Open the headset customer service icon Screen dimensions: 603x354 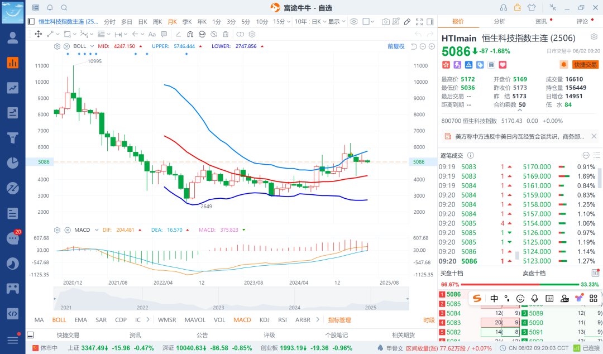click(504, 8)
